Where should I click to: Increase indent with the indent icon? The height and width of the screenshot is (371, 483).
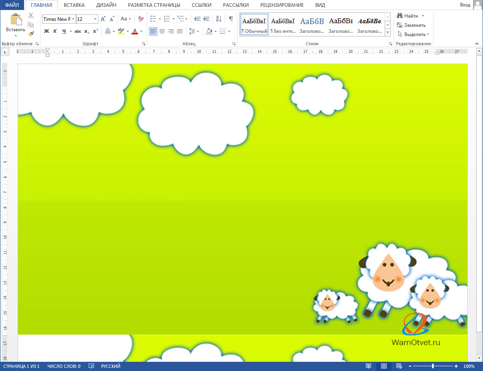(206, 19)
